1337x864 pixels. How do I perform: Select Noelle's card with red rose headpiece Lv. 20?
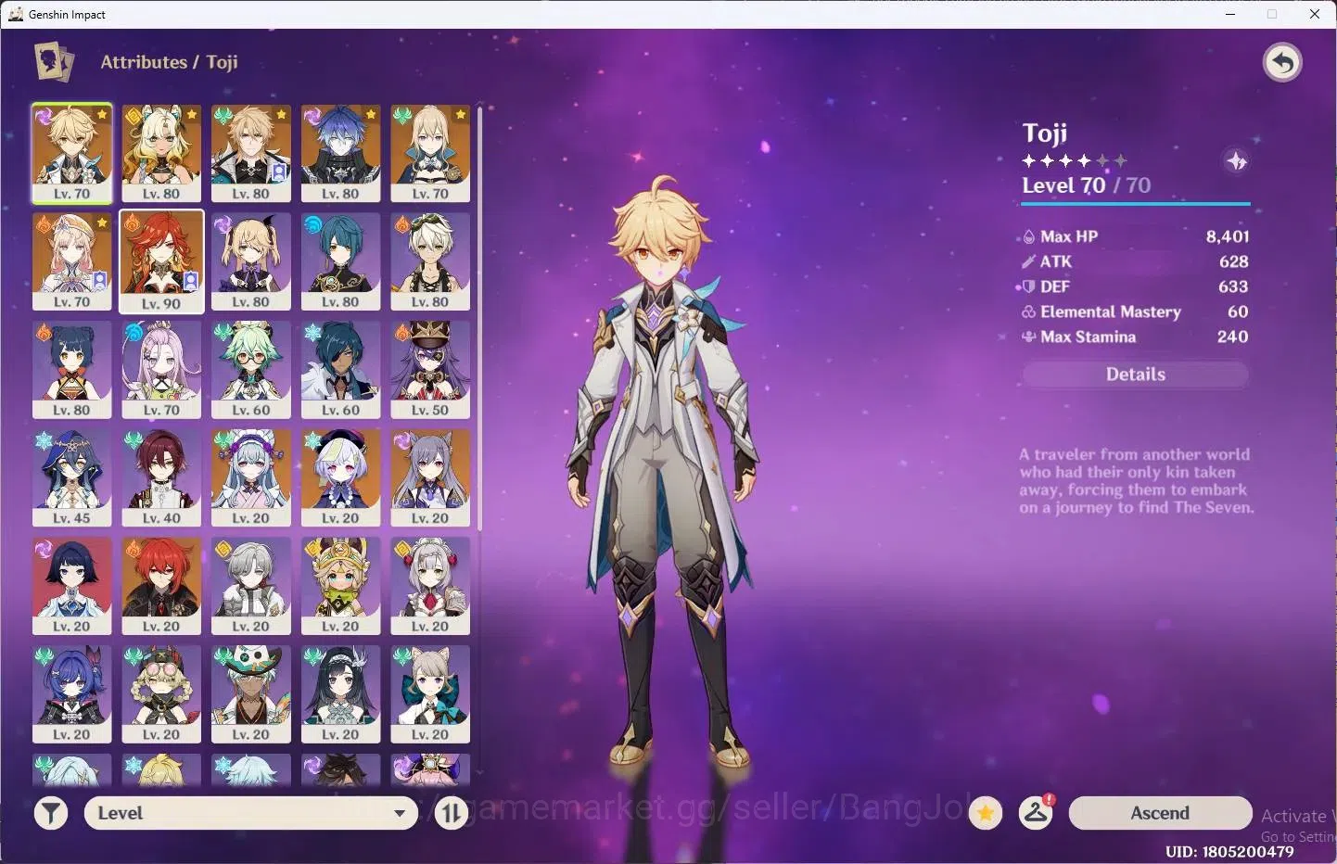tap(430, 586)
